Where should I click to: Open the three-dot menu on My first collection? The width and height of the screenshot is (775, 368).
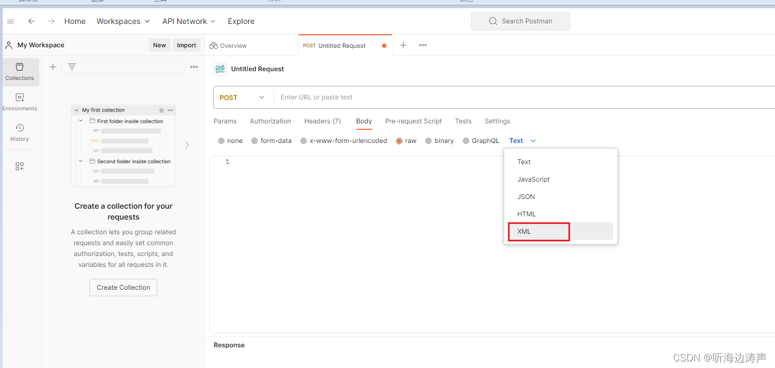[x=171, y=110]
